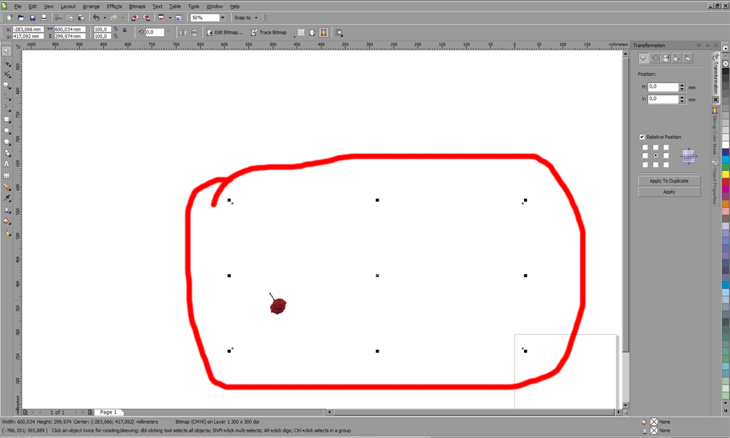The height and width of the screenshot is (438, 730).
Task: Collapse the Transformation docker double chevron
Action: (699, 45)
